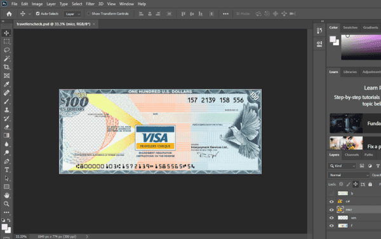The width and height of the screenshot is (381, 239).
Task: Select the Path Selection tool
Action: (6, 178)
